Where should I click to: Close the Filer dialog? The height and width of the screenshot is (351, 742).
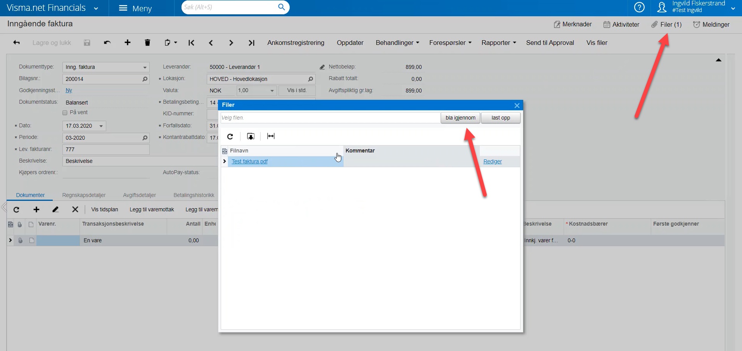click(x=517, y=105)
